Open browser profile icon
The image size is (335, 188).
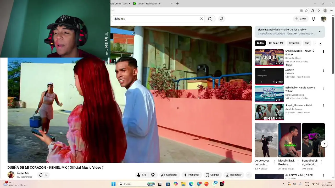[x=325, y=10]
